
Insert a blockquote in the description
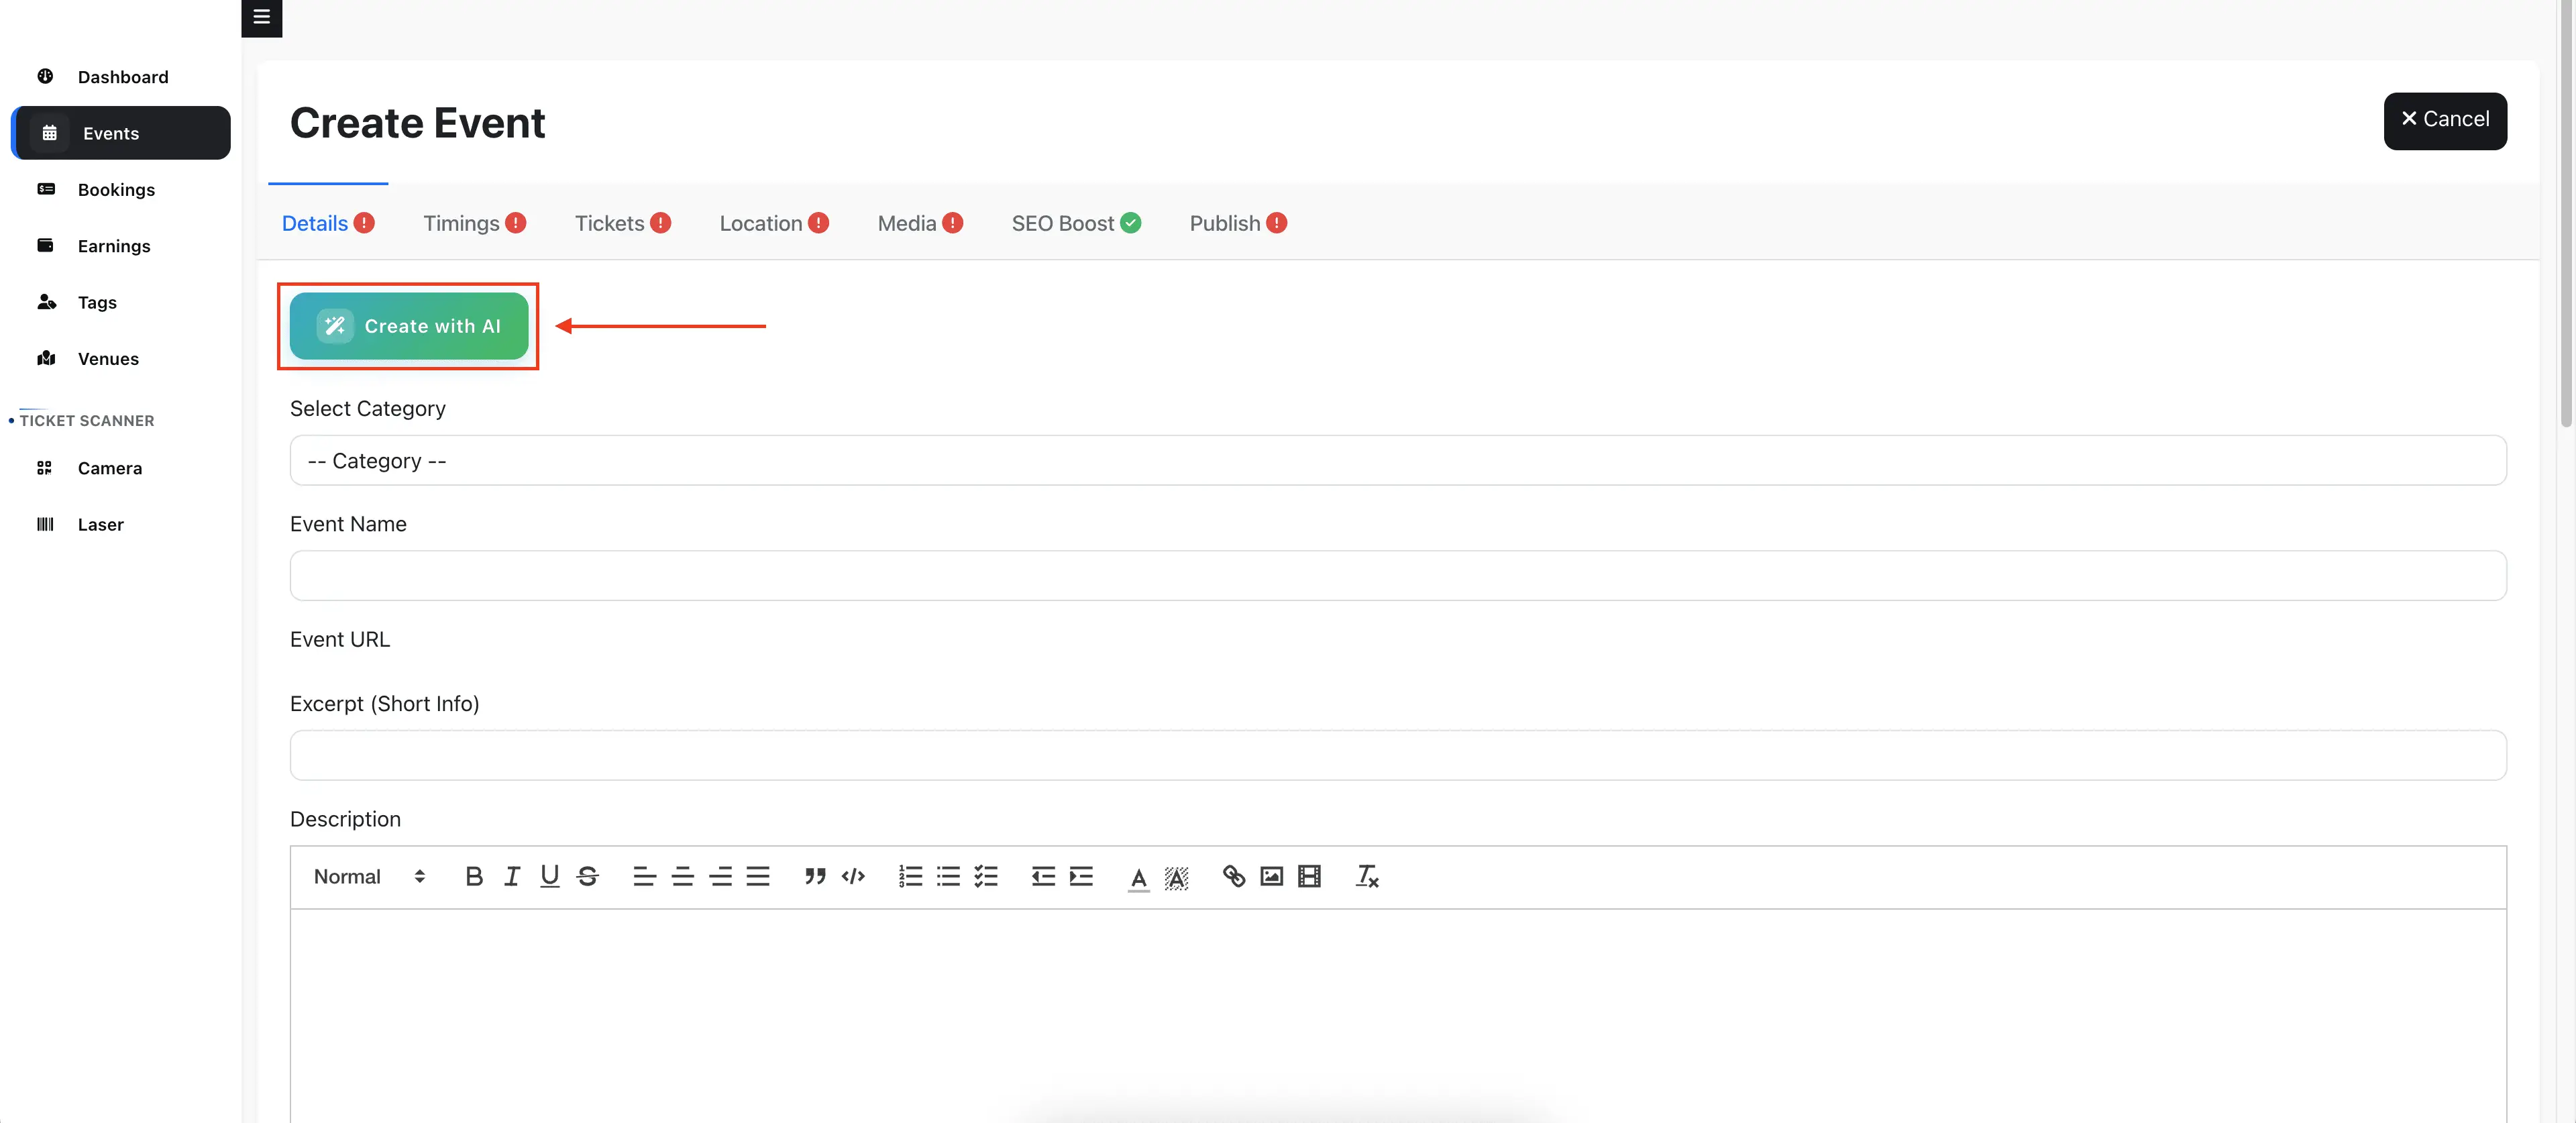pyautogui.click(x=815, y=877)
